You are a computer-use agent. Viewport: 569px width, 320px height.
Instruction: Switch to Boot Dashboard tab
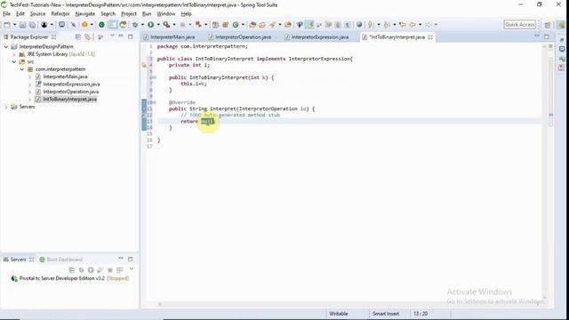point(60,260)
